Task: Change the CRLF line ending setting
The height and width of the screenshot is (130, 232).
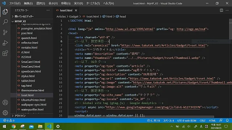Action: point(203,120)
